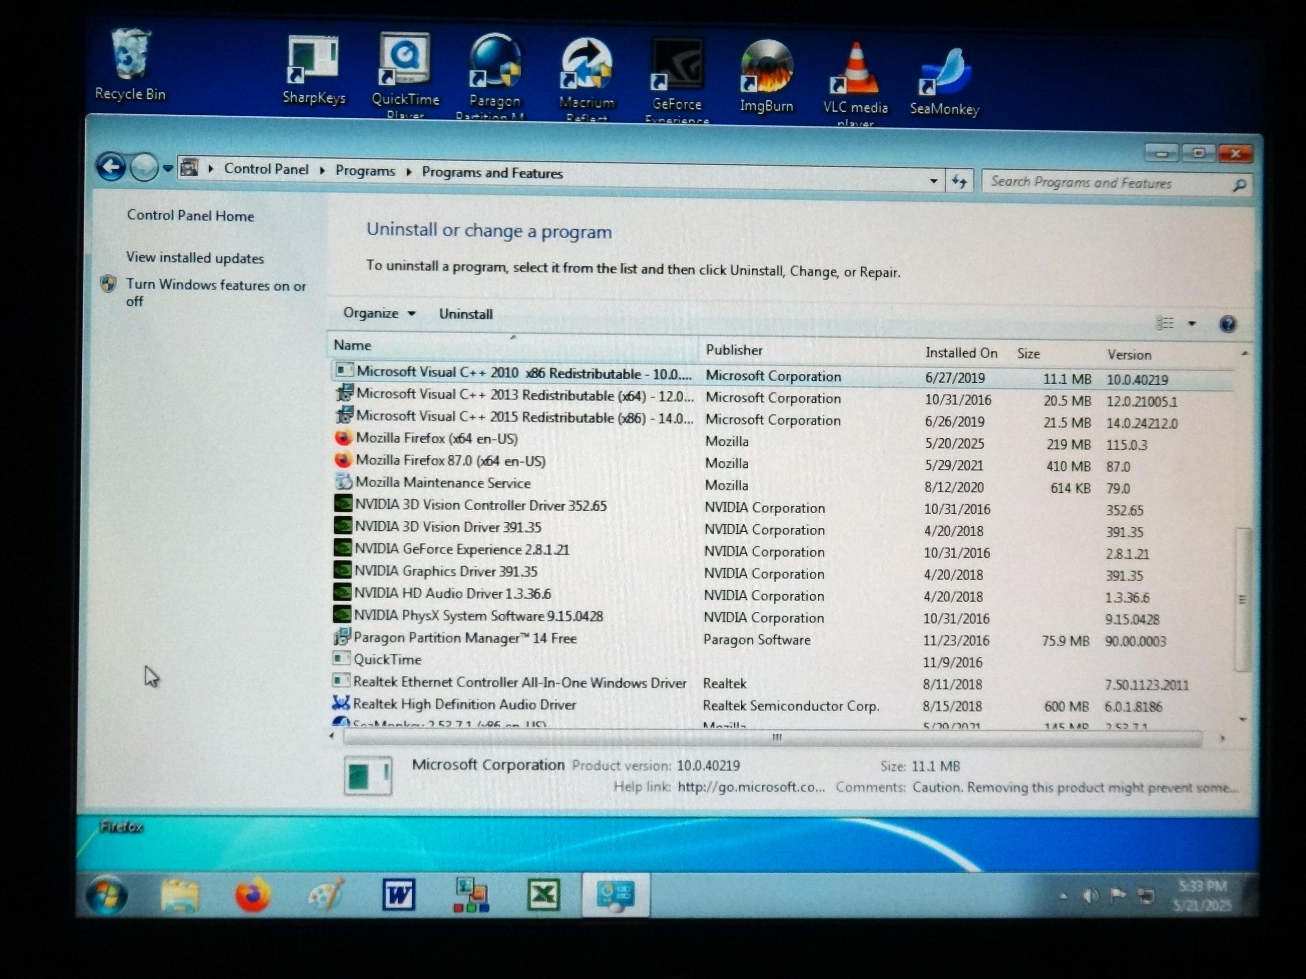
Task: Click the network tray icon
Action: click(1145, 897)
